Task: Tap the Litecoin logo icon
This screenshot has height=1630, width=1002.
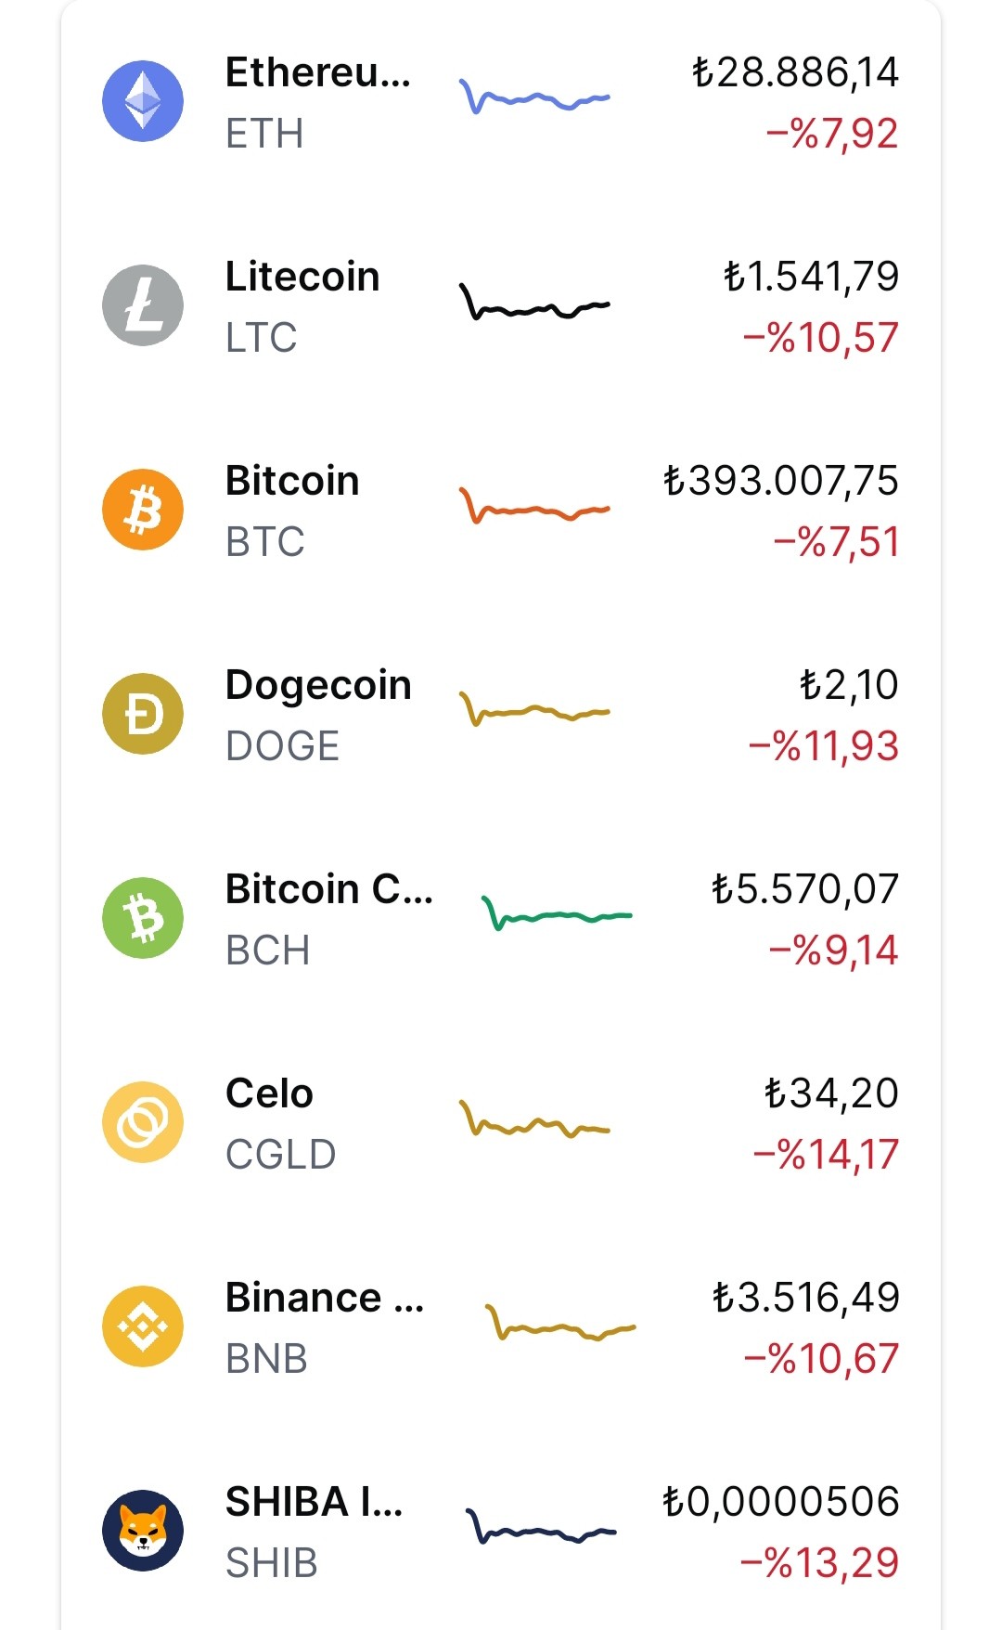Action: pyautogui.click(x=143, y=305)
